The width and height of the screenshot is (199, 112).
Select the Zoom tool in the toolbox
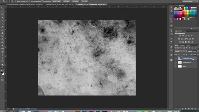click(x=2, y=68)
